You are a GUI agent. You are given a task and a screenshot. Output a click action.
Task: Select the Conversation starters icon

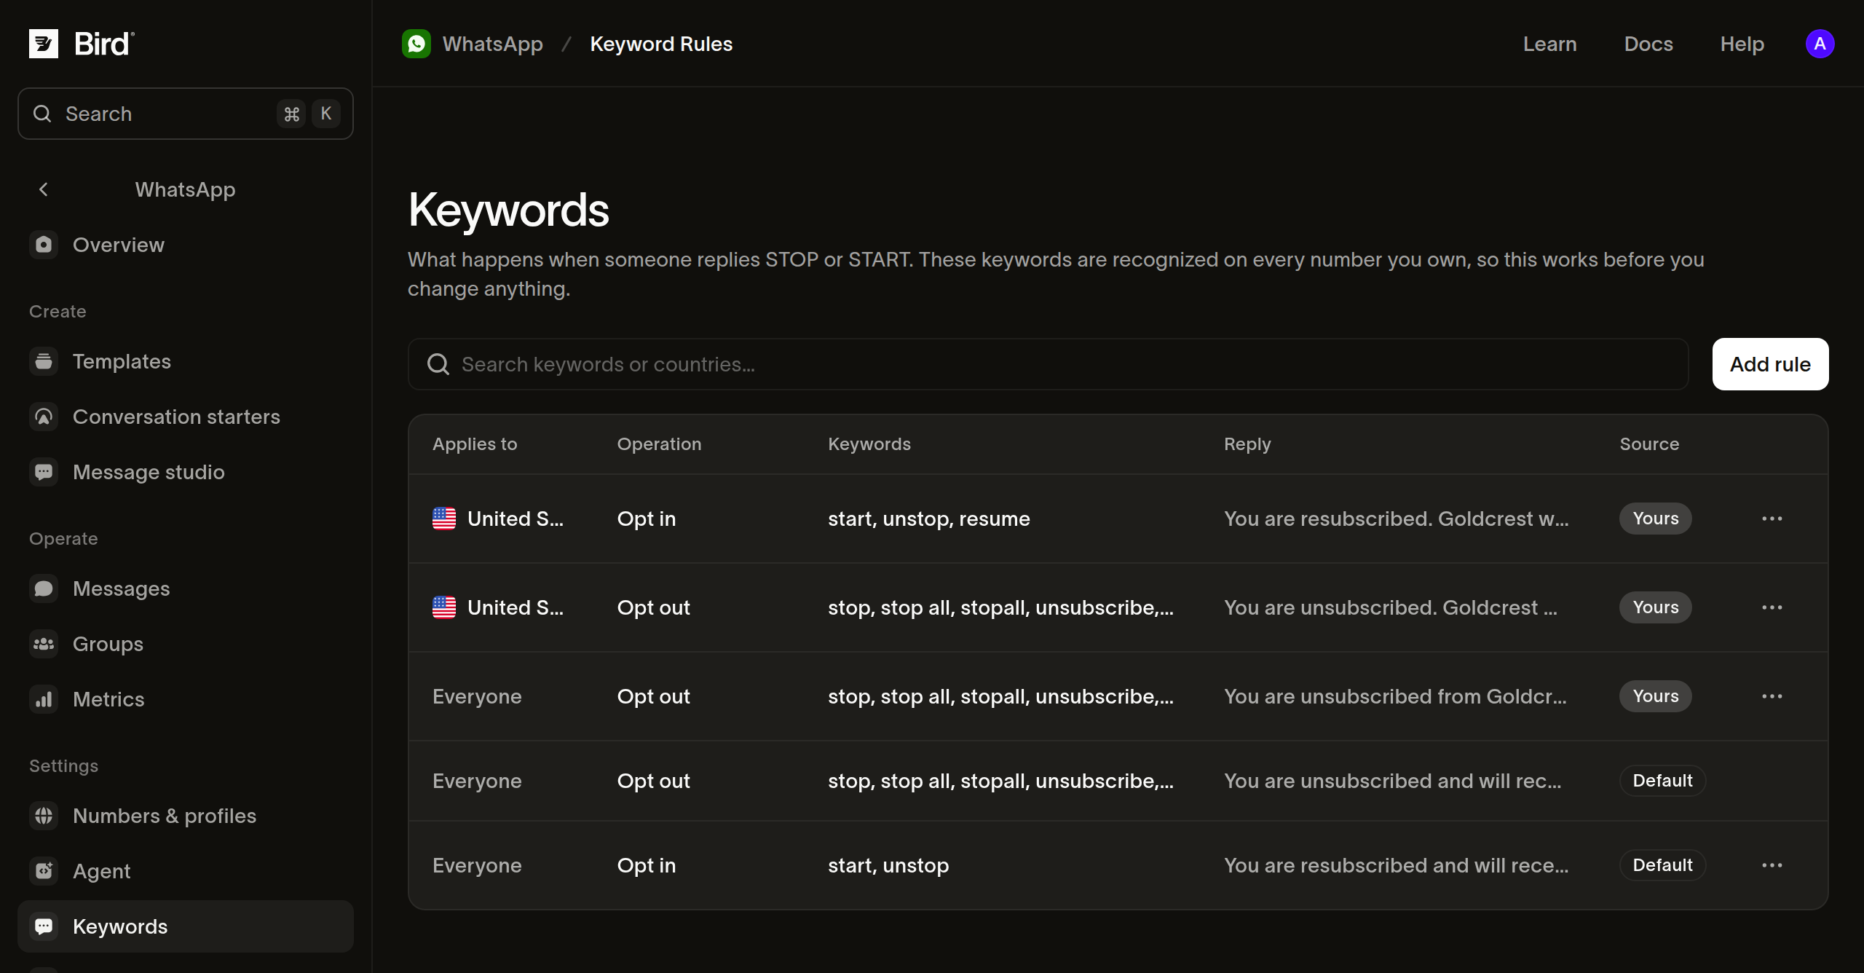point(44,417)
